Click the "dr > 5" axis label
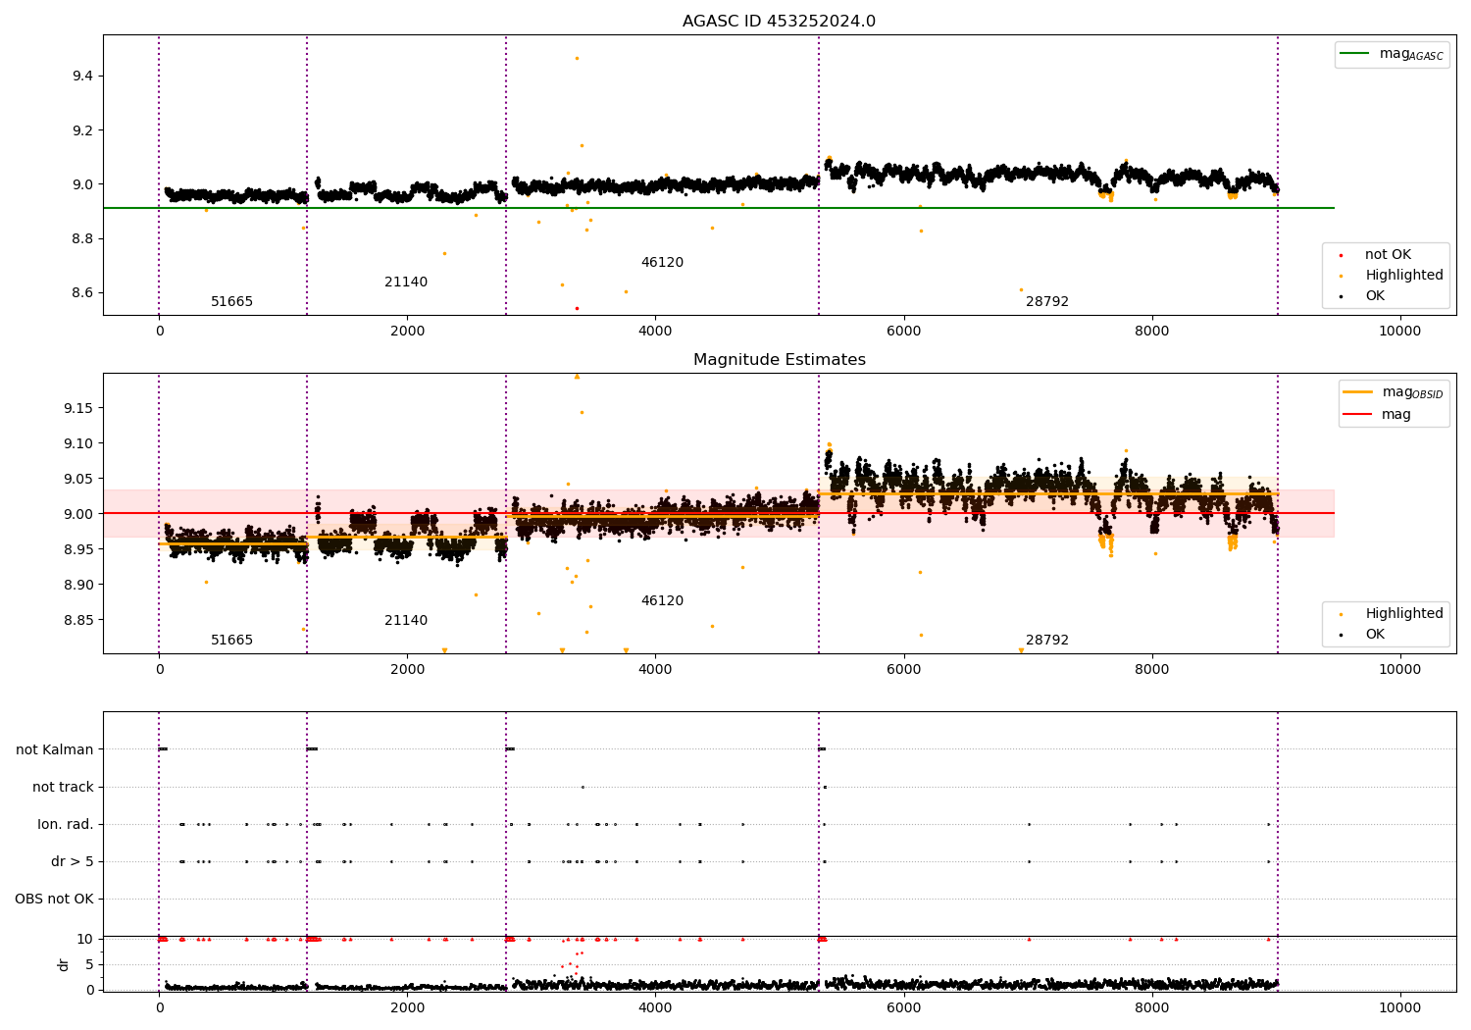 pyautogui.click(x=73, y=862)
